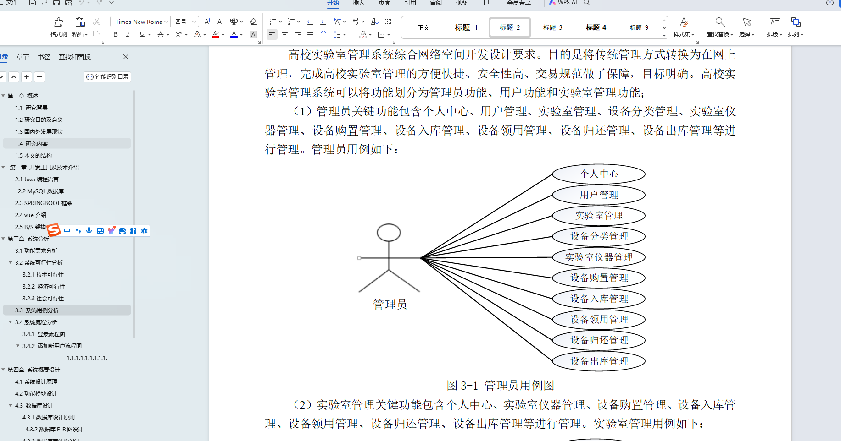
Task: Click the Sogou voice input microphone icon
Action: coord(89,231)
